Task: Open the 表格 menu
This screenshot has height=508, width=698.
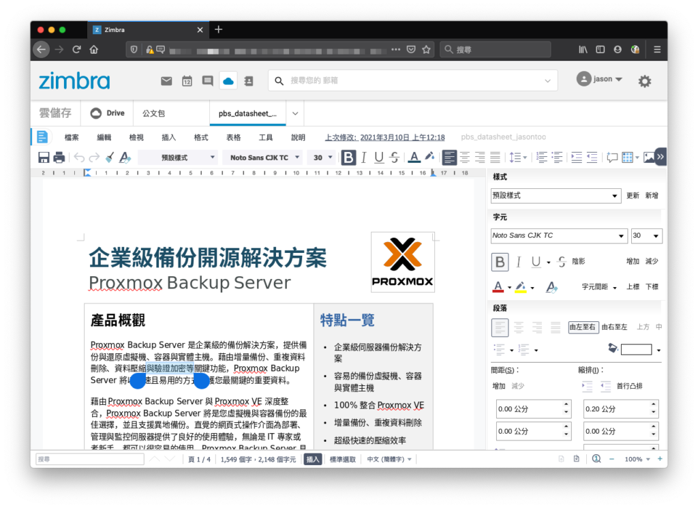Action: 233,138
